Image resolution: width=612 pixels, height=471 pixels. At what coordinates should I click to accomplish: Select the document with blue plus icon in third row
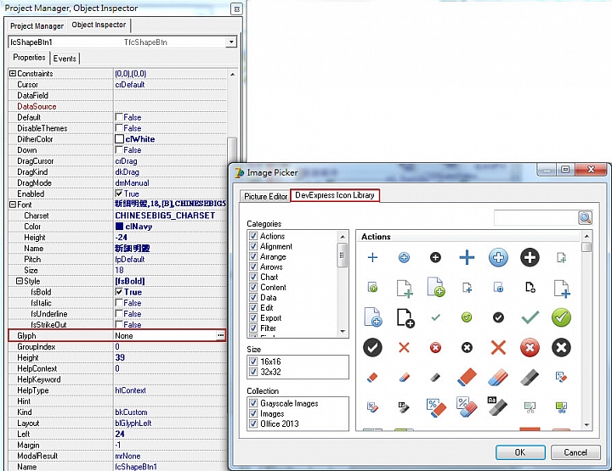tap(373, 317)
